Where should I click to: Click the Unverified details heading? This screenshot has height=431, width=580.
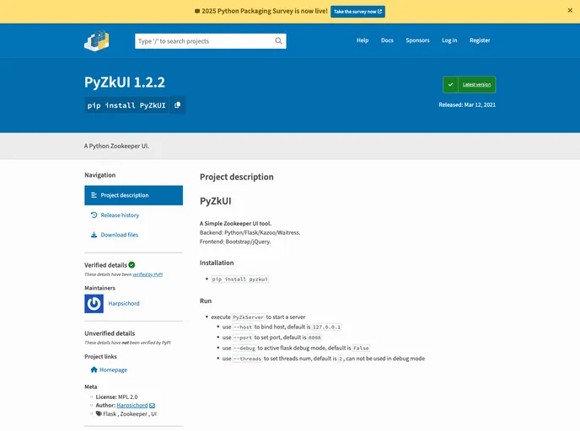(x=110, y=333)
